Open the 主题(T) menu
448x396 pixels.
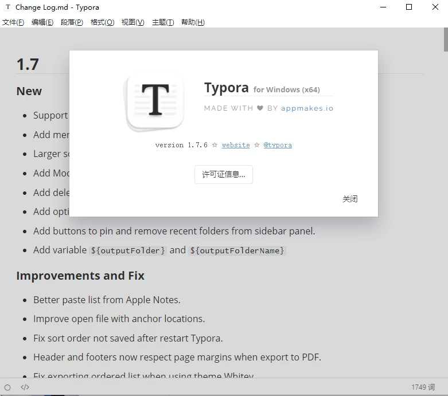163,22
